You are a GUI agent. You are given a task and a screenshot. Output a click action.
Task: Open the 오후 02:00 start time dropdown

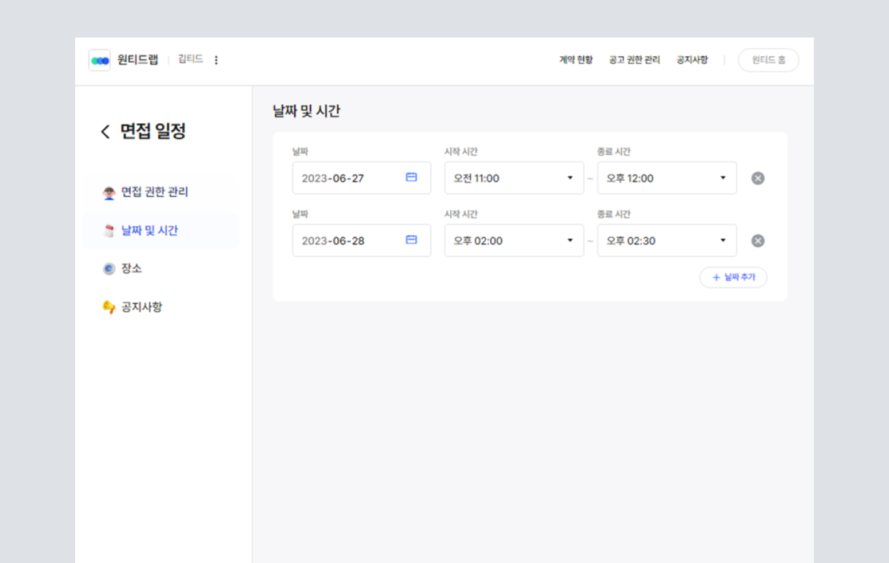coord(514,241)
